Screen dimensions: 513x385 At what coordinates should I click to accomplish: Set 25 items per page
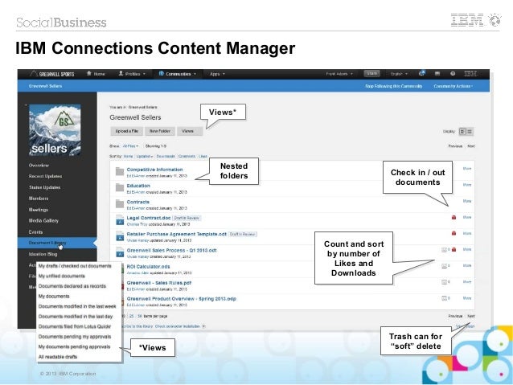(x=132, y=317)
